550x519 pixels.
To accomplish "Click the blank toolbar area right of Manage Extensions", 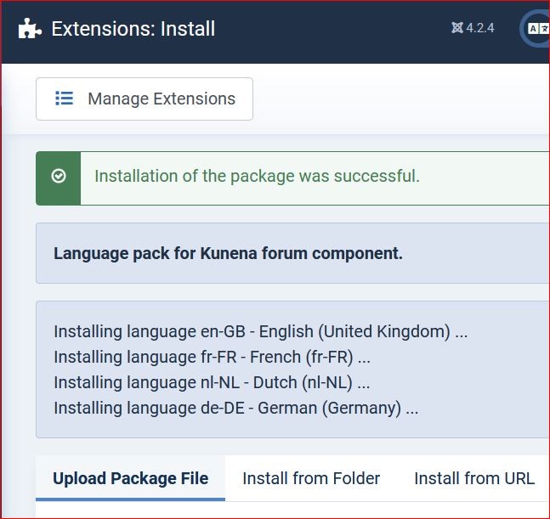I will pos(400,99).
